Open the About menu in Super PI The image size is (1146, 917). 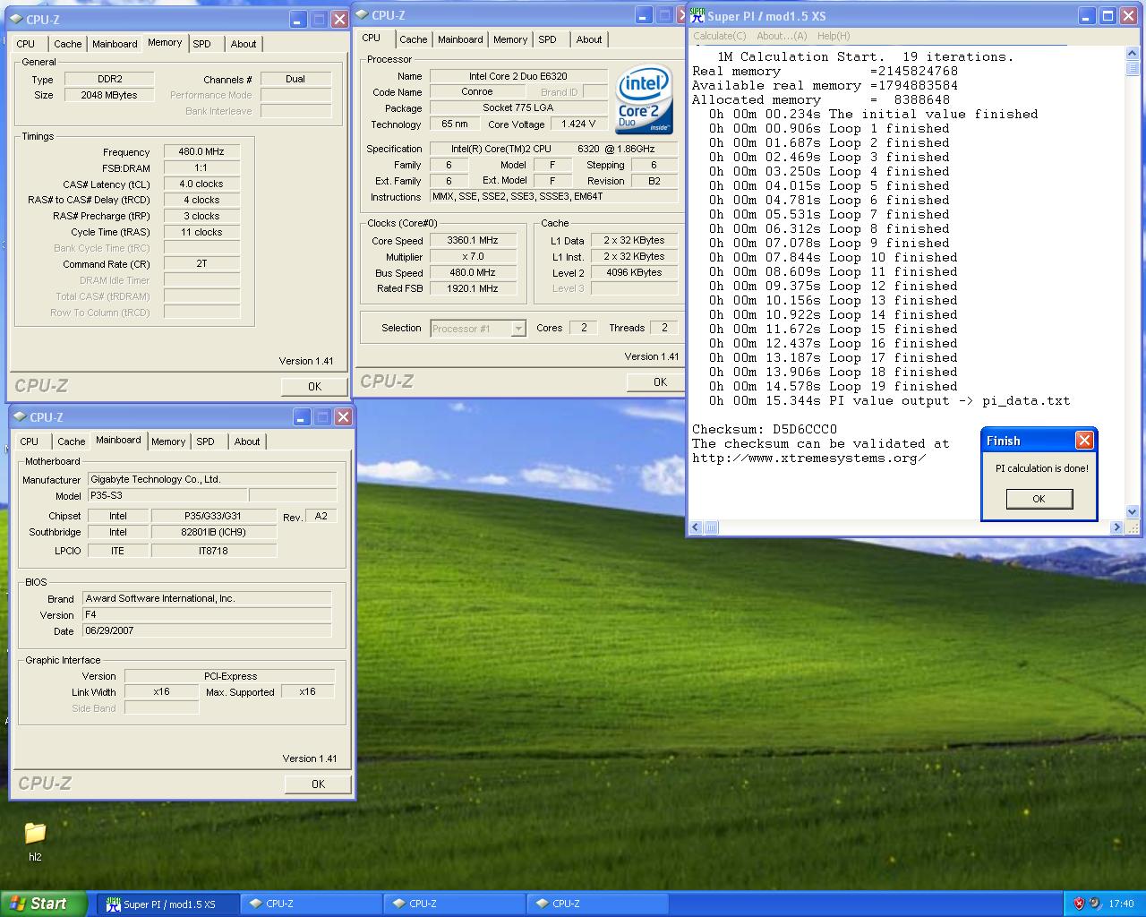(782, 36)
